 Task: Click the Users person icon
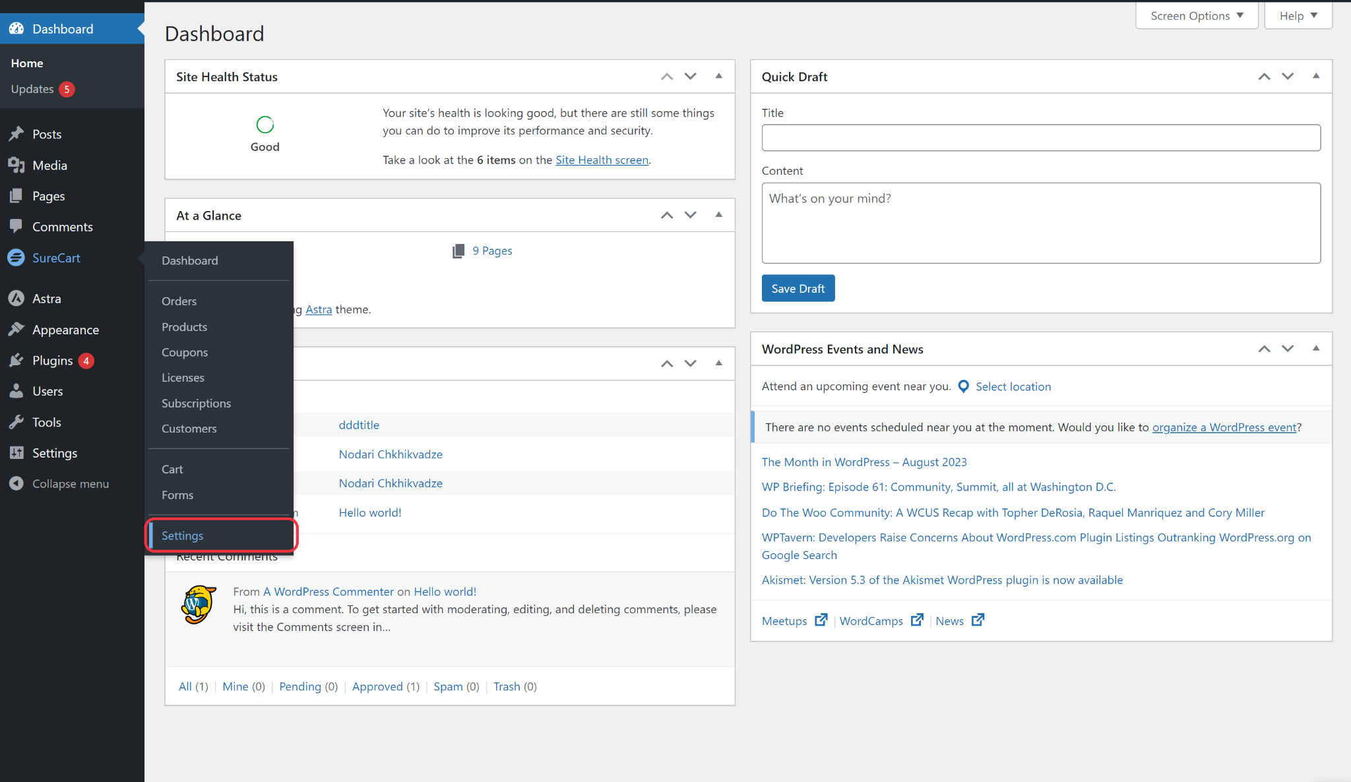point(16,392)
